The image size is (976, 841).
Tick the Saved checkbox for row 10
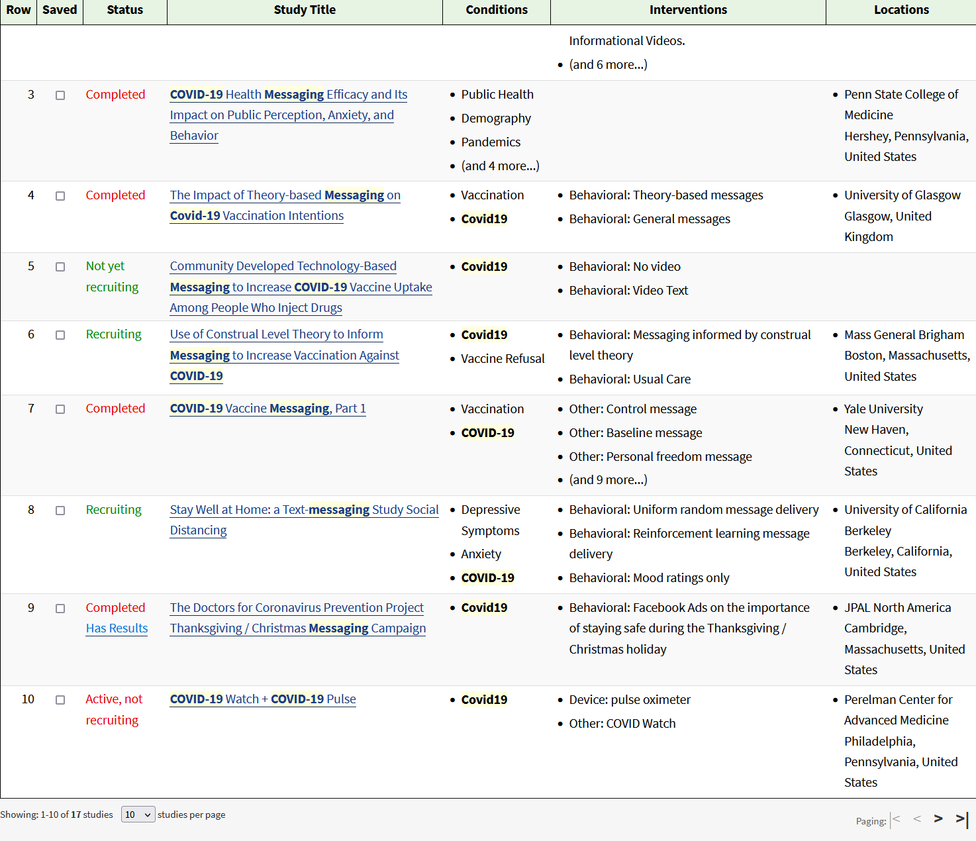(x=60, y=700)
